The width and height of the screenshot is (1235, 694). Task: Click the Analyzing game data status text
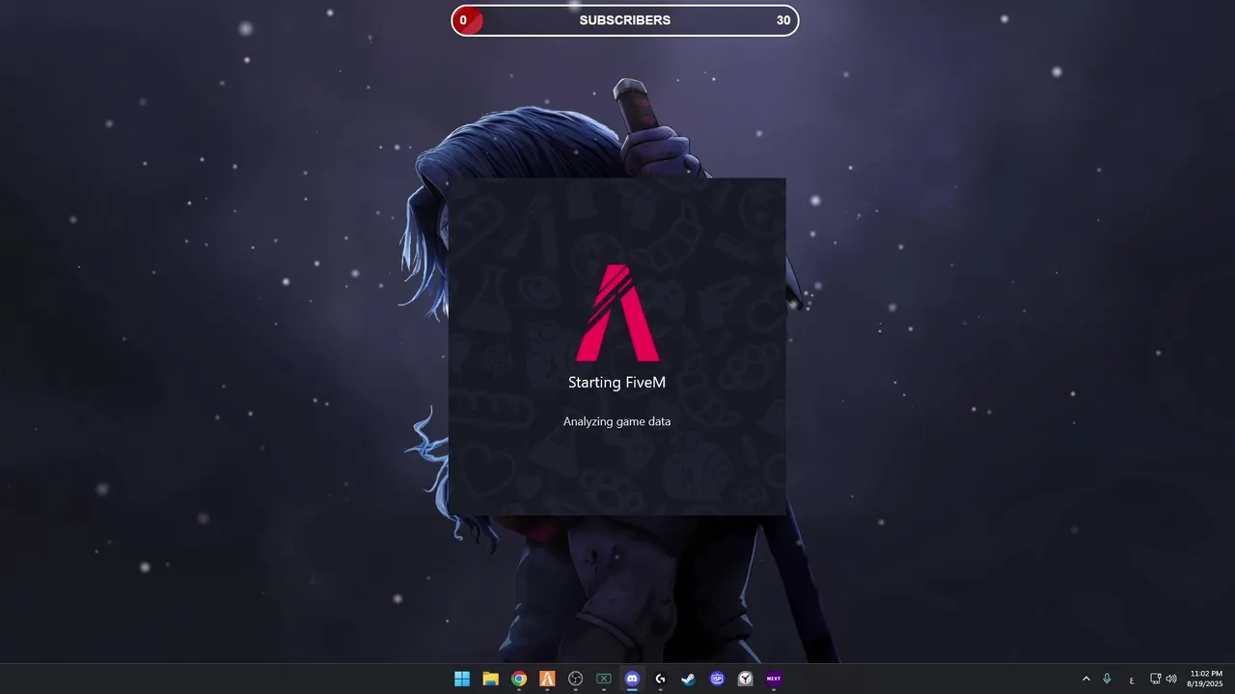[617, 421]
